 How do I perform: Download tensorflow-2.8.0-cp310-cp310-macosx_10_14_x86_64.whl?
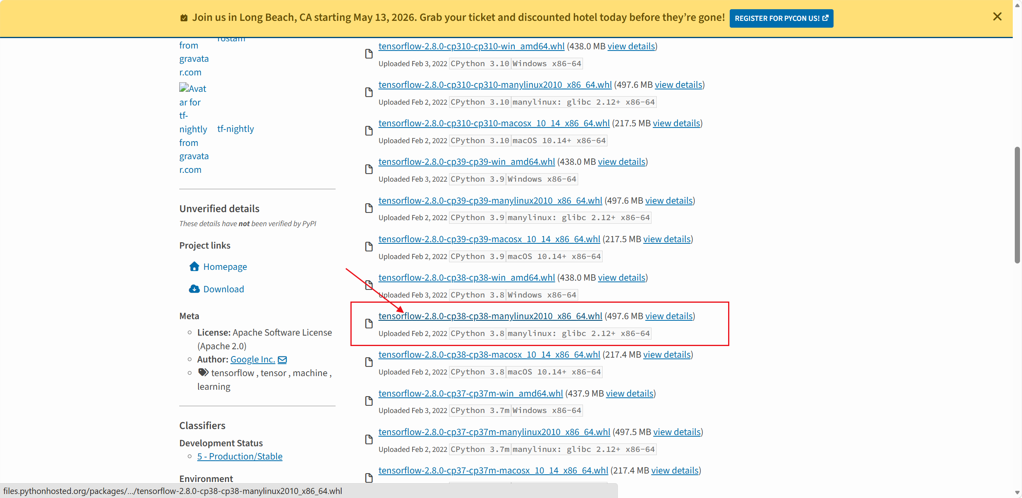(494, 123)
